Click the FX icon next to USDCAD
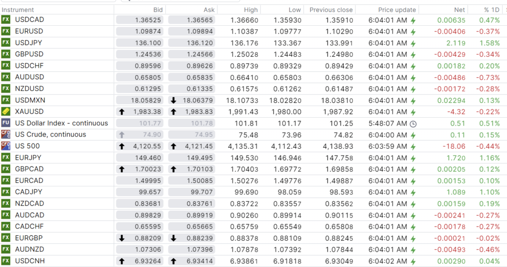 [x=6, y=20]
